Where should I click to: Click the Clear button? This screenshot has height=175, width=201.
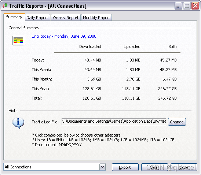[x=154, y=167]
